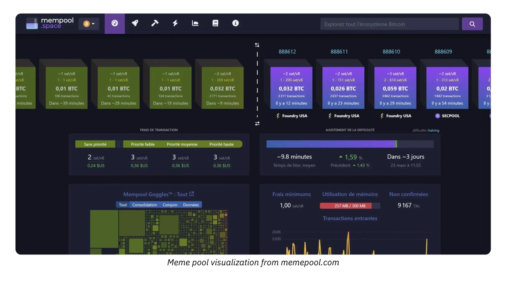
Task: Open the graphs chart icon
Action: click(195, 24)
